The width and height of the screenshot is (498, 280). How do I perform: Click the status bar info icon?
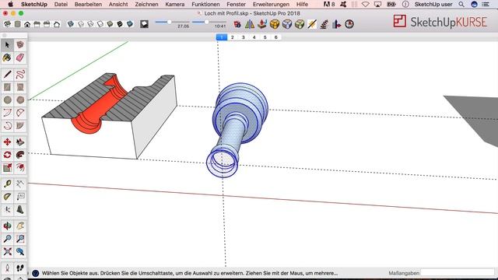click(36, 273)
